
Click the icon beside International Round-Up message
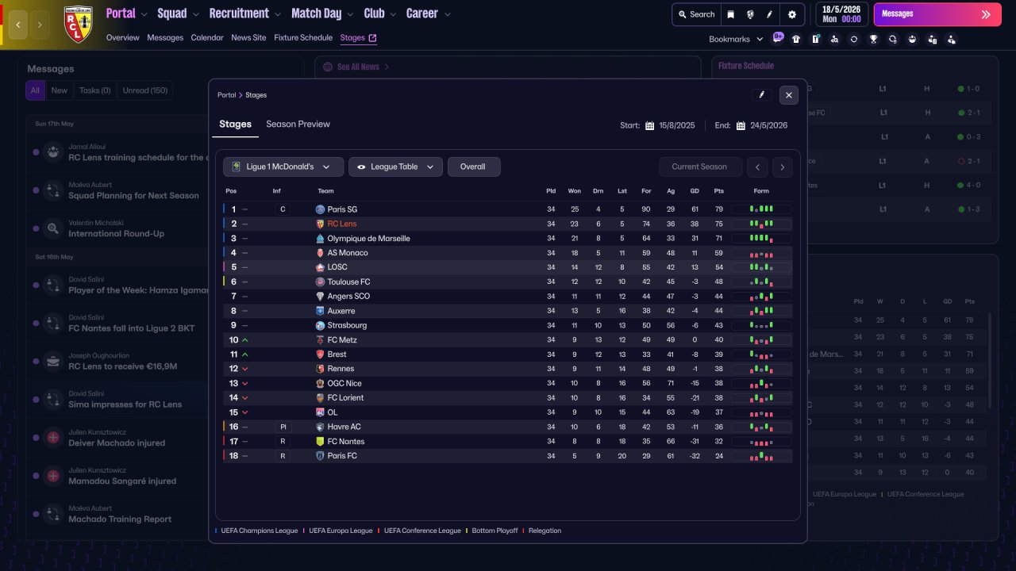[x=53, y=228]
